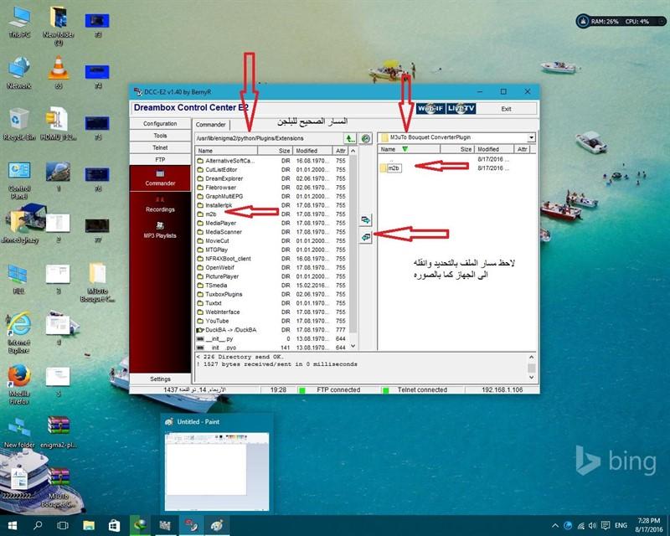Viewport: 670px width, 536px height.
Task: Sort remote list by Modified column header
Action: (x=312, y=151)
